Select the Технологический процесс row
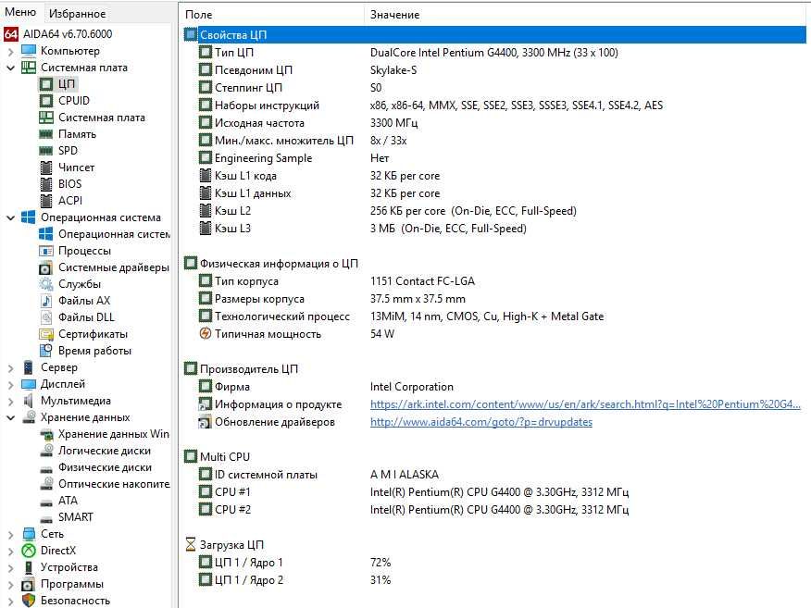811x608 pixels. (x=494, y=316)
